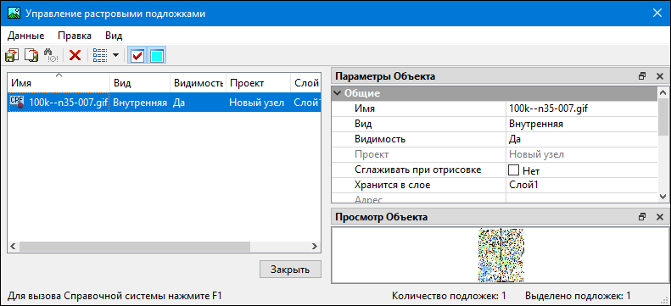The image size is (671, 306).
Task: Click the Выделено подложек: 1 status text
Action: pos(579,295)
